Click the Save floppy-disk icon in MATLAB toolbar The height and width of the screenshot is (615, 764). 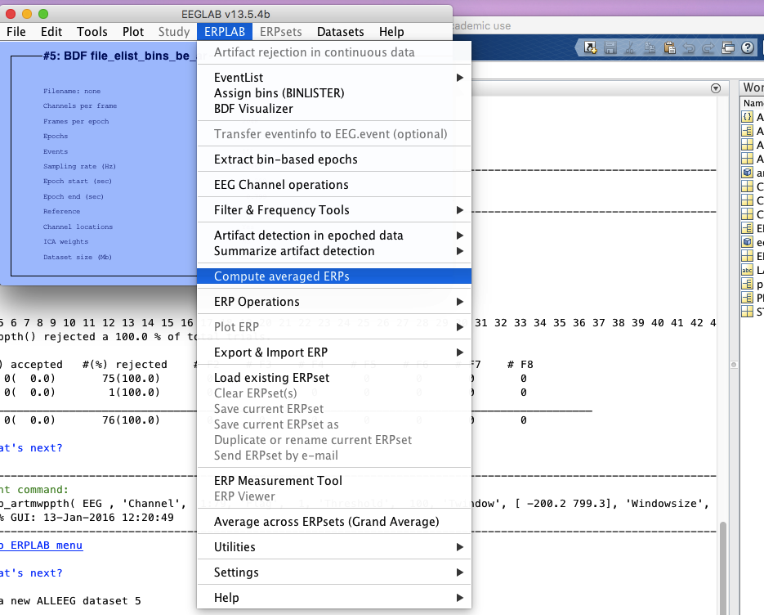(x=610, y=47)
